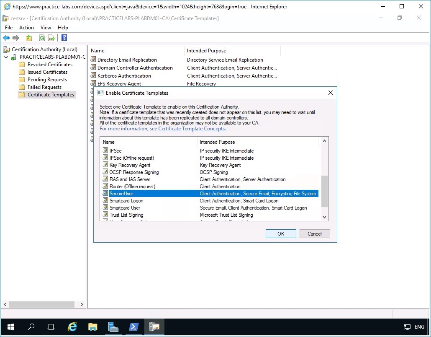Select the Trust List Signing template icon
The image size is (431, 337).
coord(105,215)
